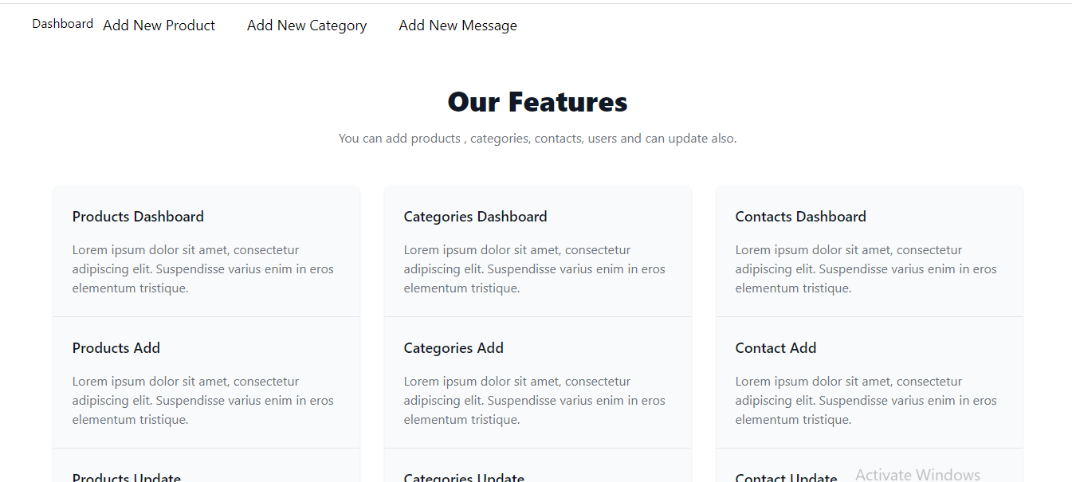Screen dimensions: 1072x482
Task: Click Products Dashboard description text
Action: pos(203,269)
